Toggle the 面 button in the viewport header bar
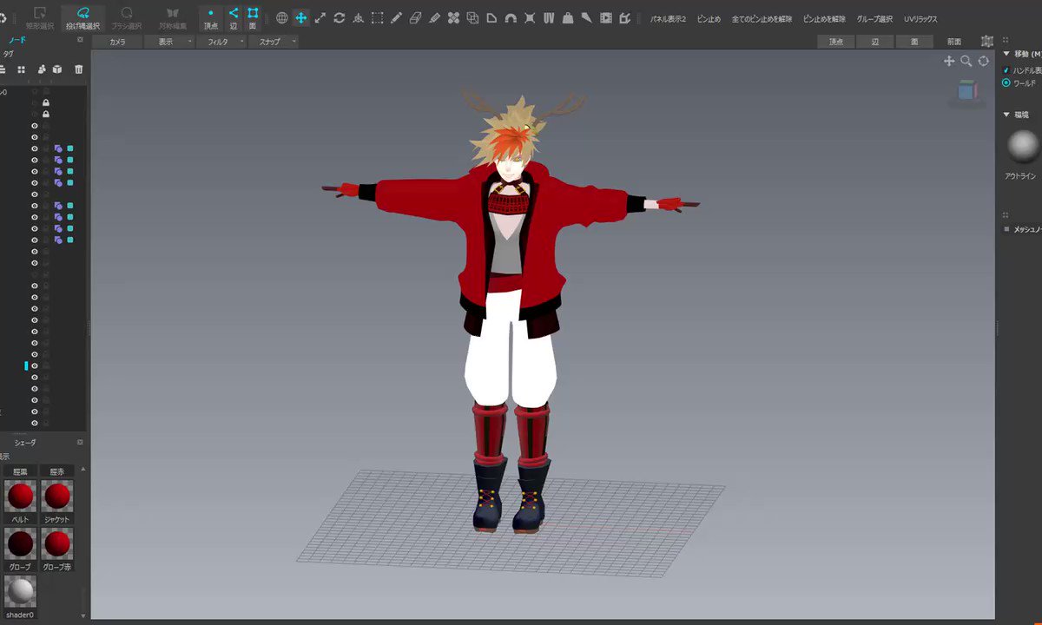This screenshot has height=625, width=1042. coord(914,41)
